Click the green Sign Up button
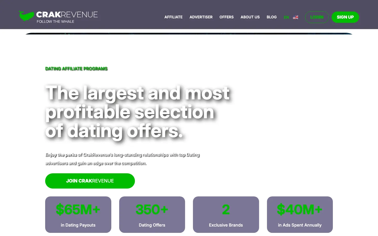This screenshot has width=378, height=236. click(x=345, y=17)
